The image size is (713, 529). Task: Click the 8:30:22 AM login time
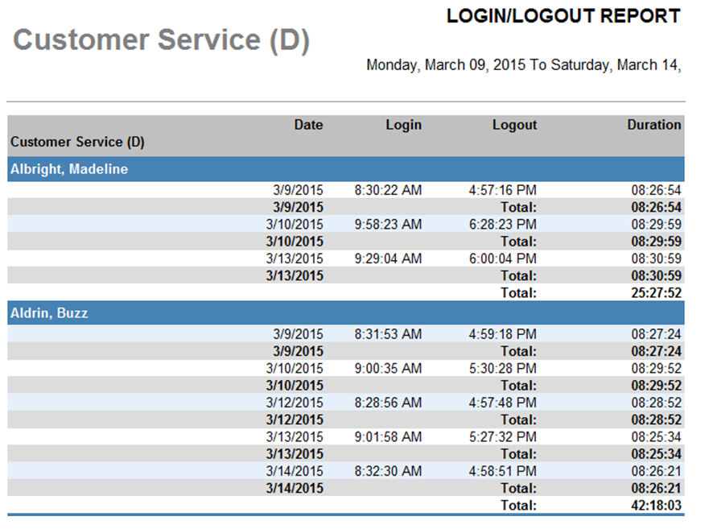[x=387, y=191]
